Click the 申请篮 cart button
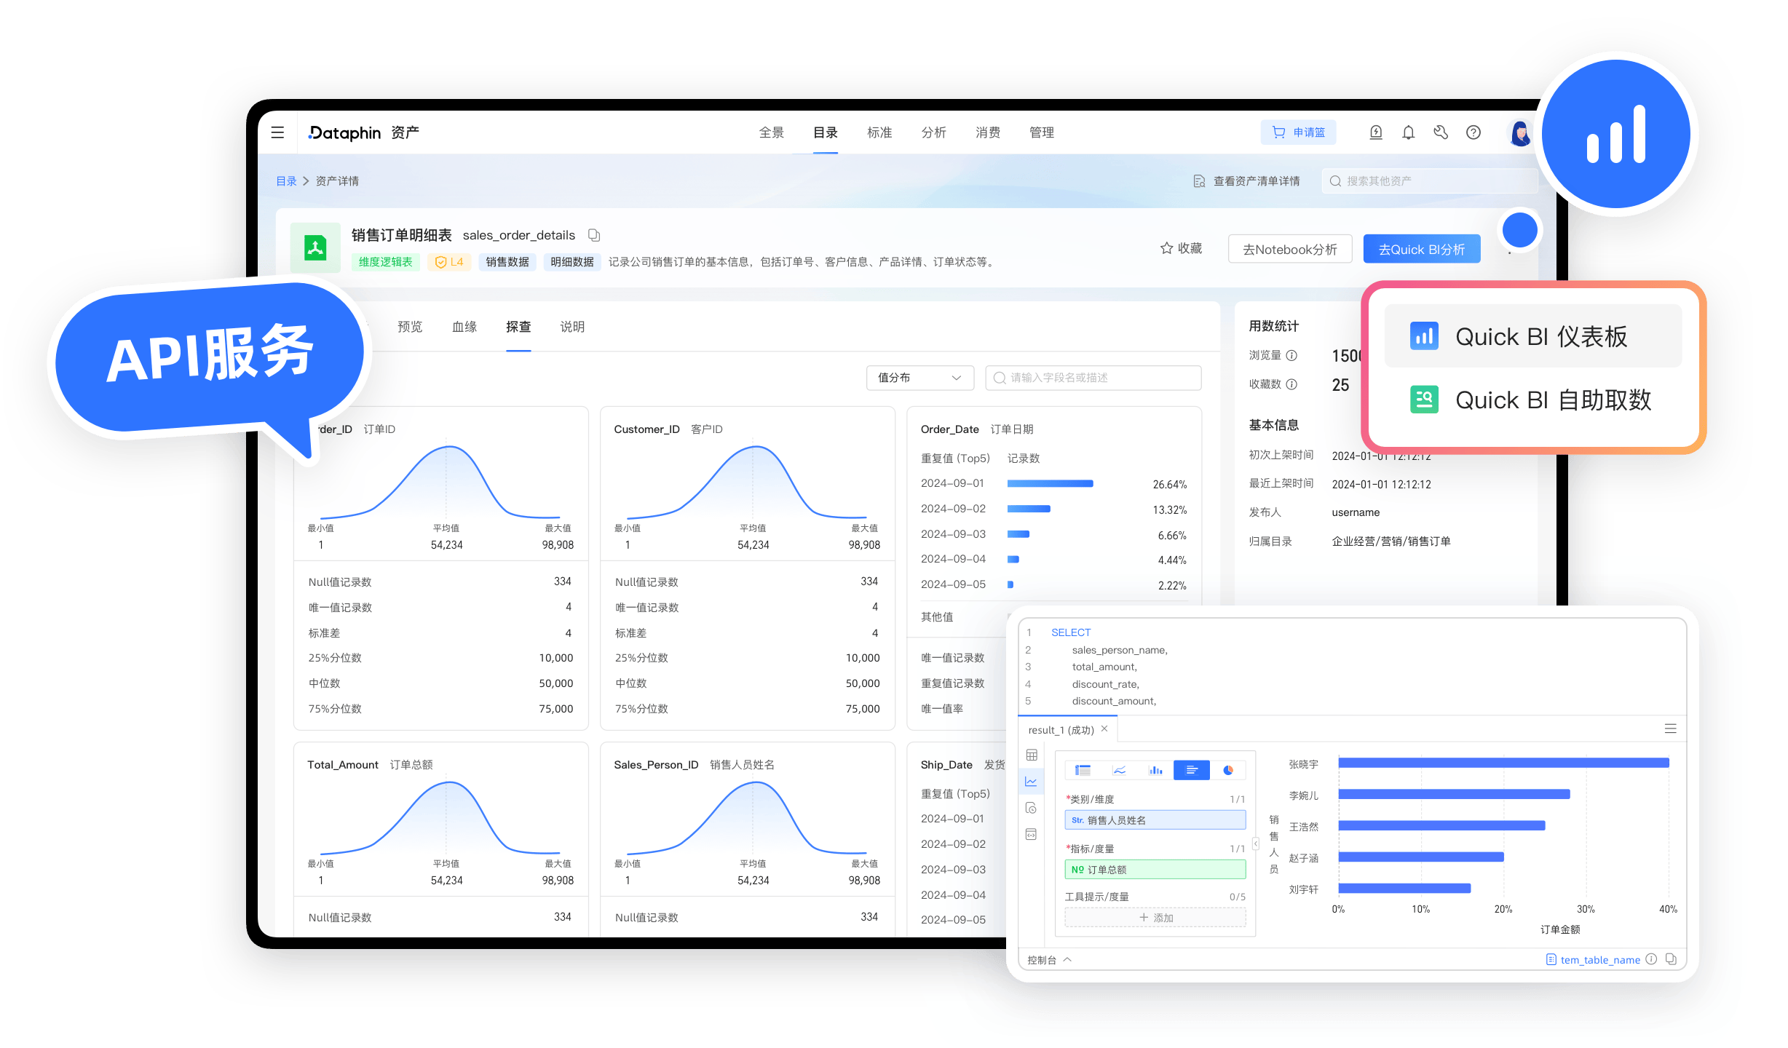This screenshot has height=1048, width=1788. click(1298, 132)
